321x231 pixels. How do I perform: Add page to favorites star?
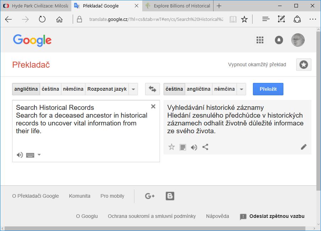point(244,19)
